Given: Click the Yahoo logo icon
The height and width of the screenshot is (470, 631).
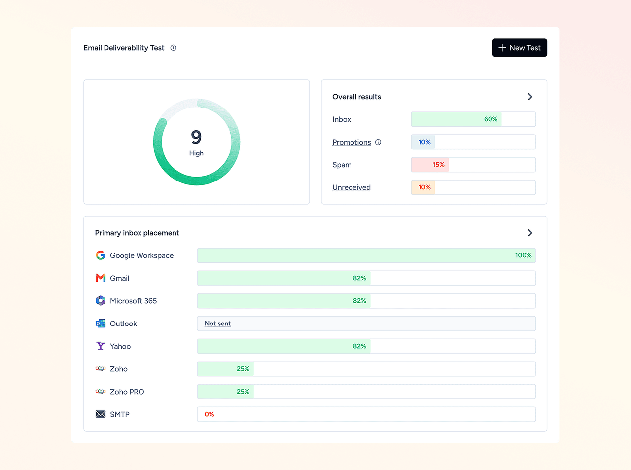Looking at the screenshot, I should point(101,346).
